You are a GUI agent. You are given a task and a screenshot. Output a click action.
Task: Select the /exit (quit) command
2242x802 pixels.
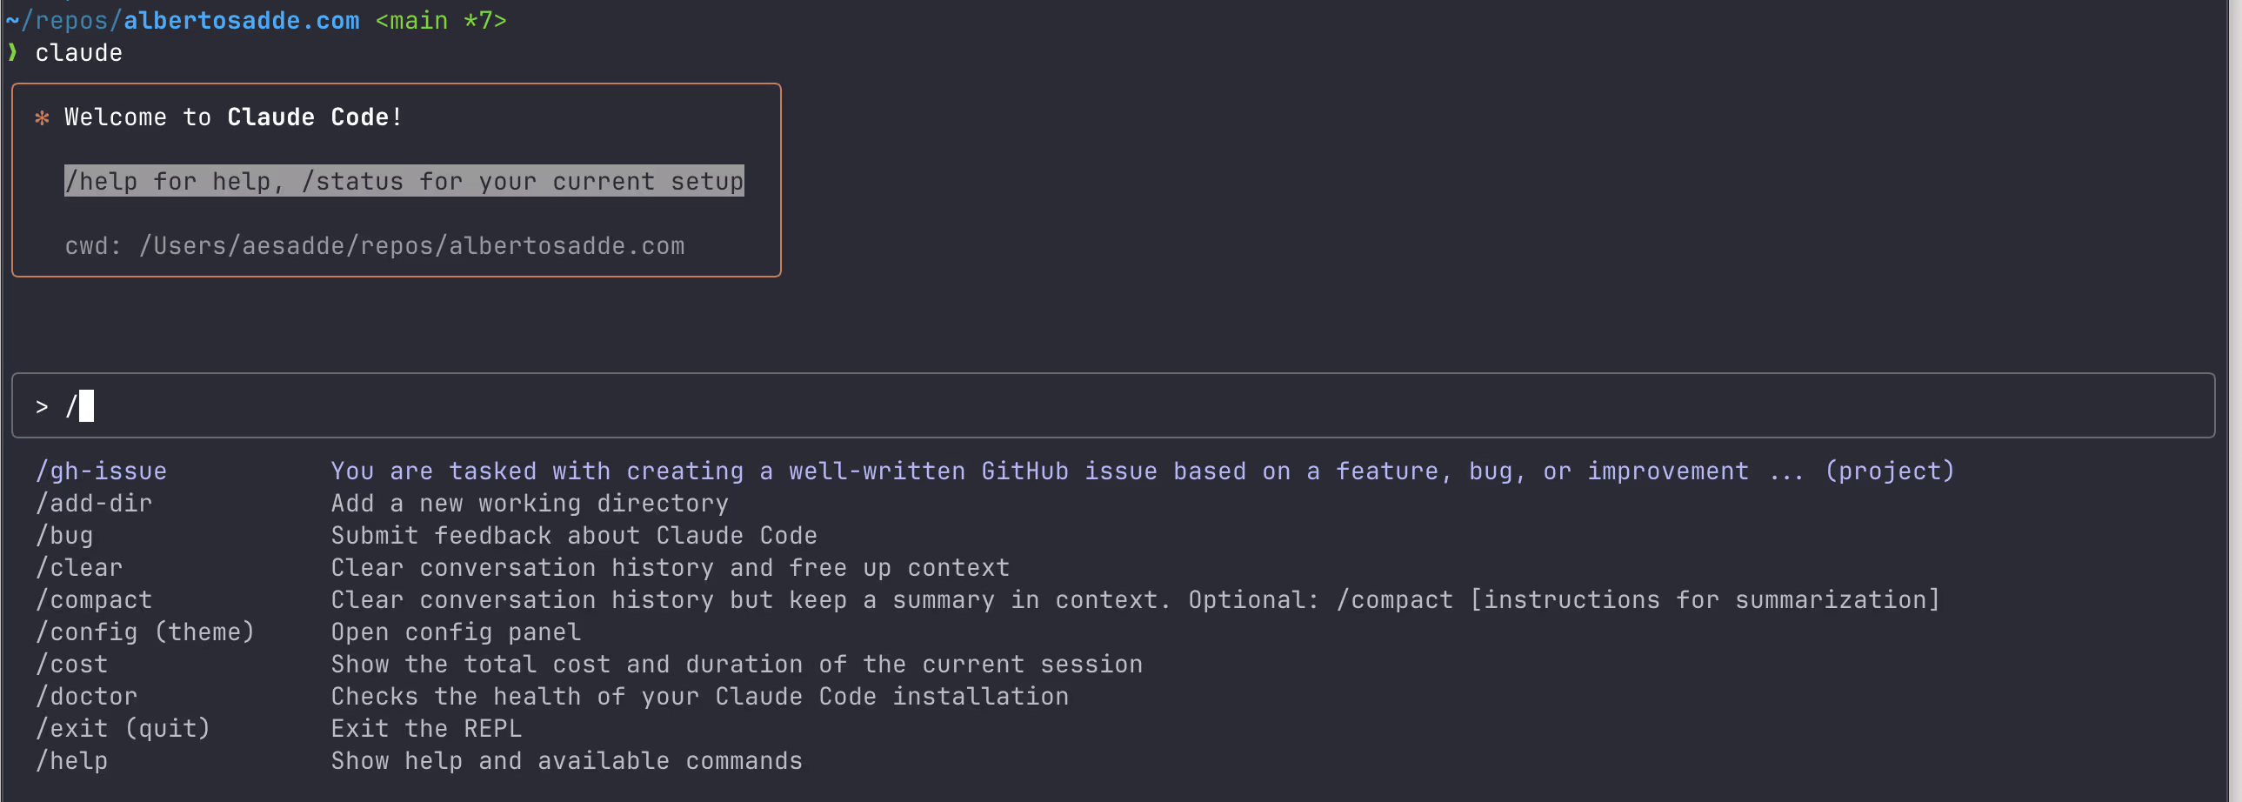point(123,729)
